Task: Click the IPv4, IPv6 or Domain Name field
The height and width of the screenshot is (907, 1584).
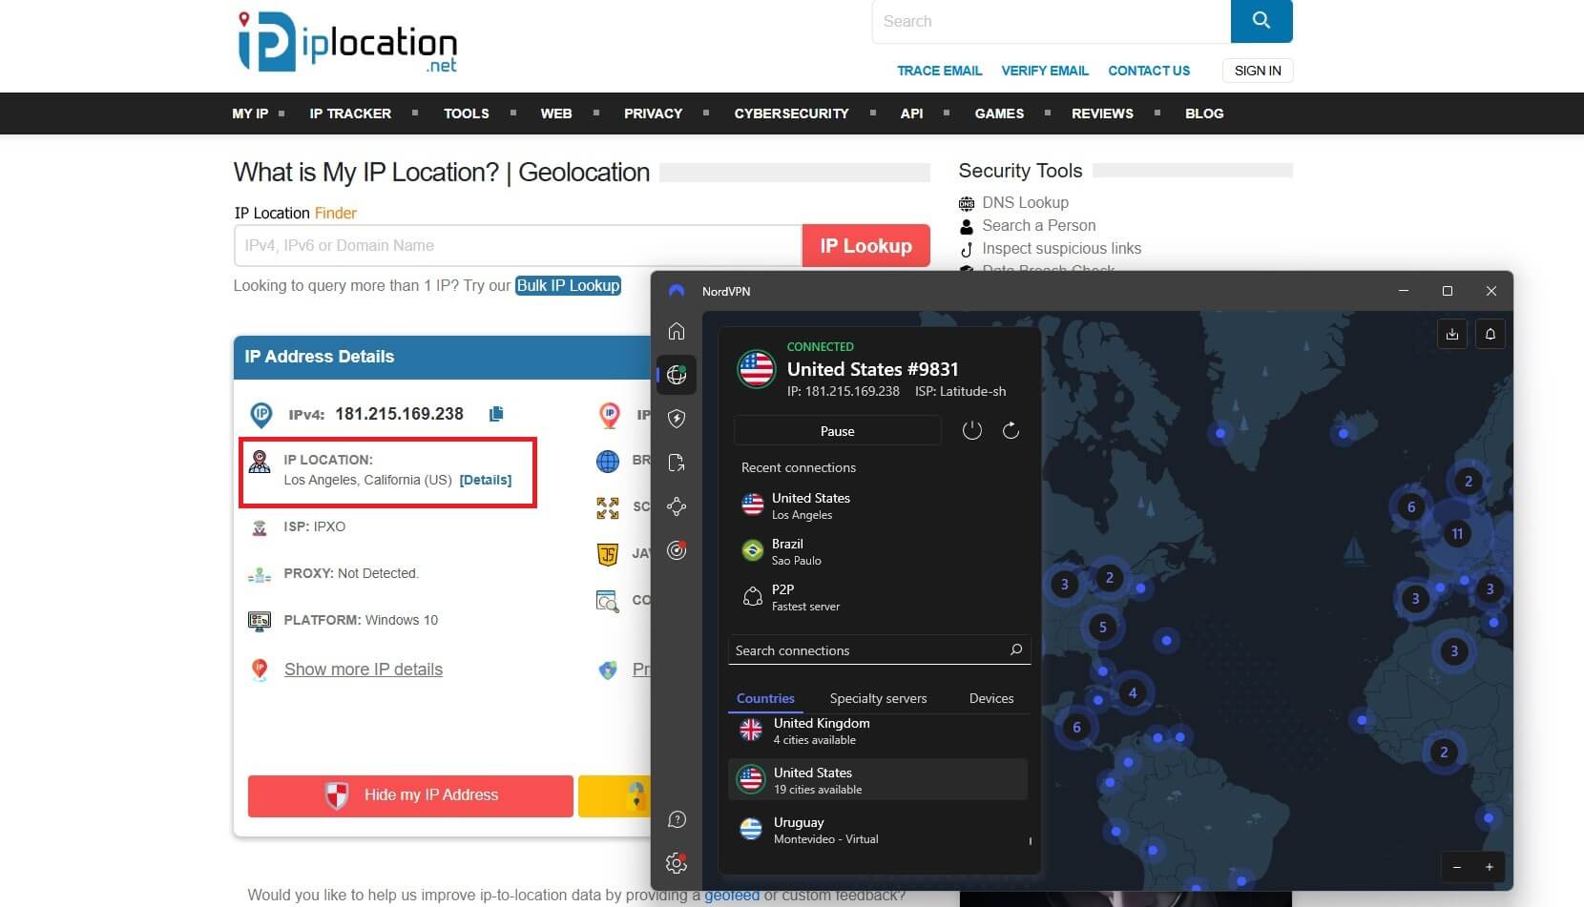Action: click(x=518, y=246)
